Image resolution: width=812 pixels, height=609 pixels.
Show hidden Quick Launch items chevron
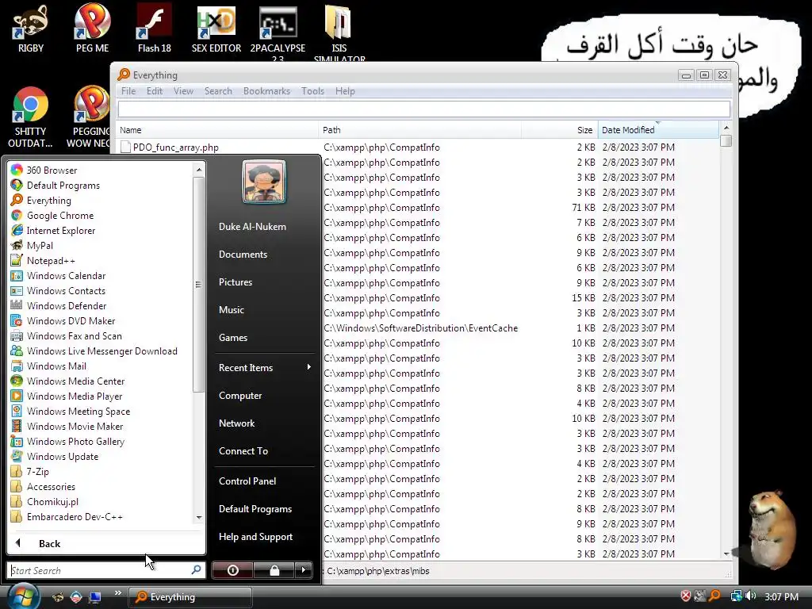[x=117, y=593]
